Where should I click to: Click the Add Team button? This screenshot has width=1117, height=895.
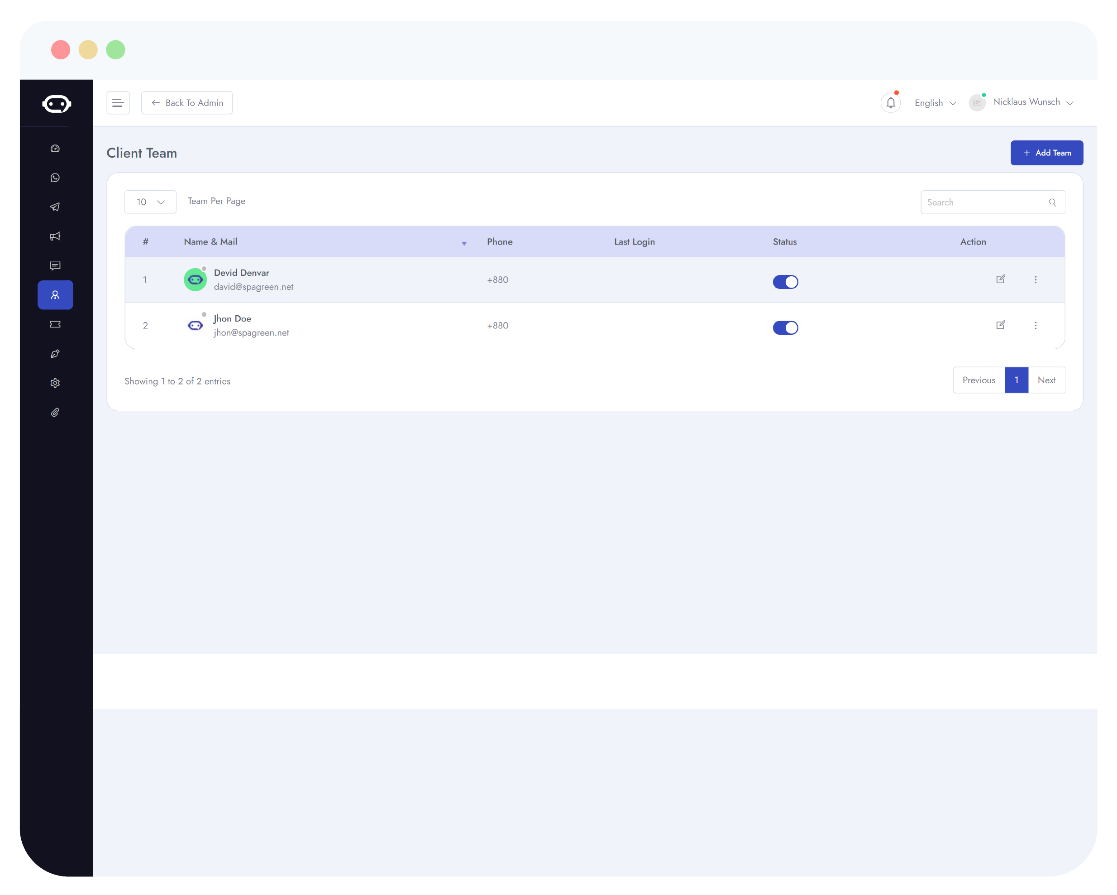coord(1046,153)
